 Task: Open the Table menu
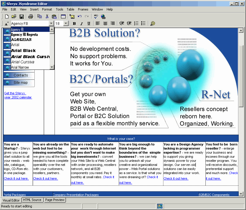click(x=70, y=9)
